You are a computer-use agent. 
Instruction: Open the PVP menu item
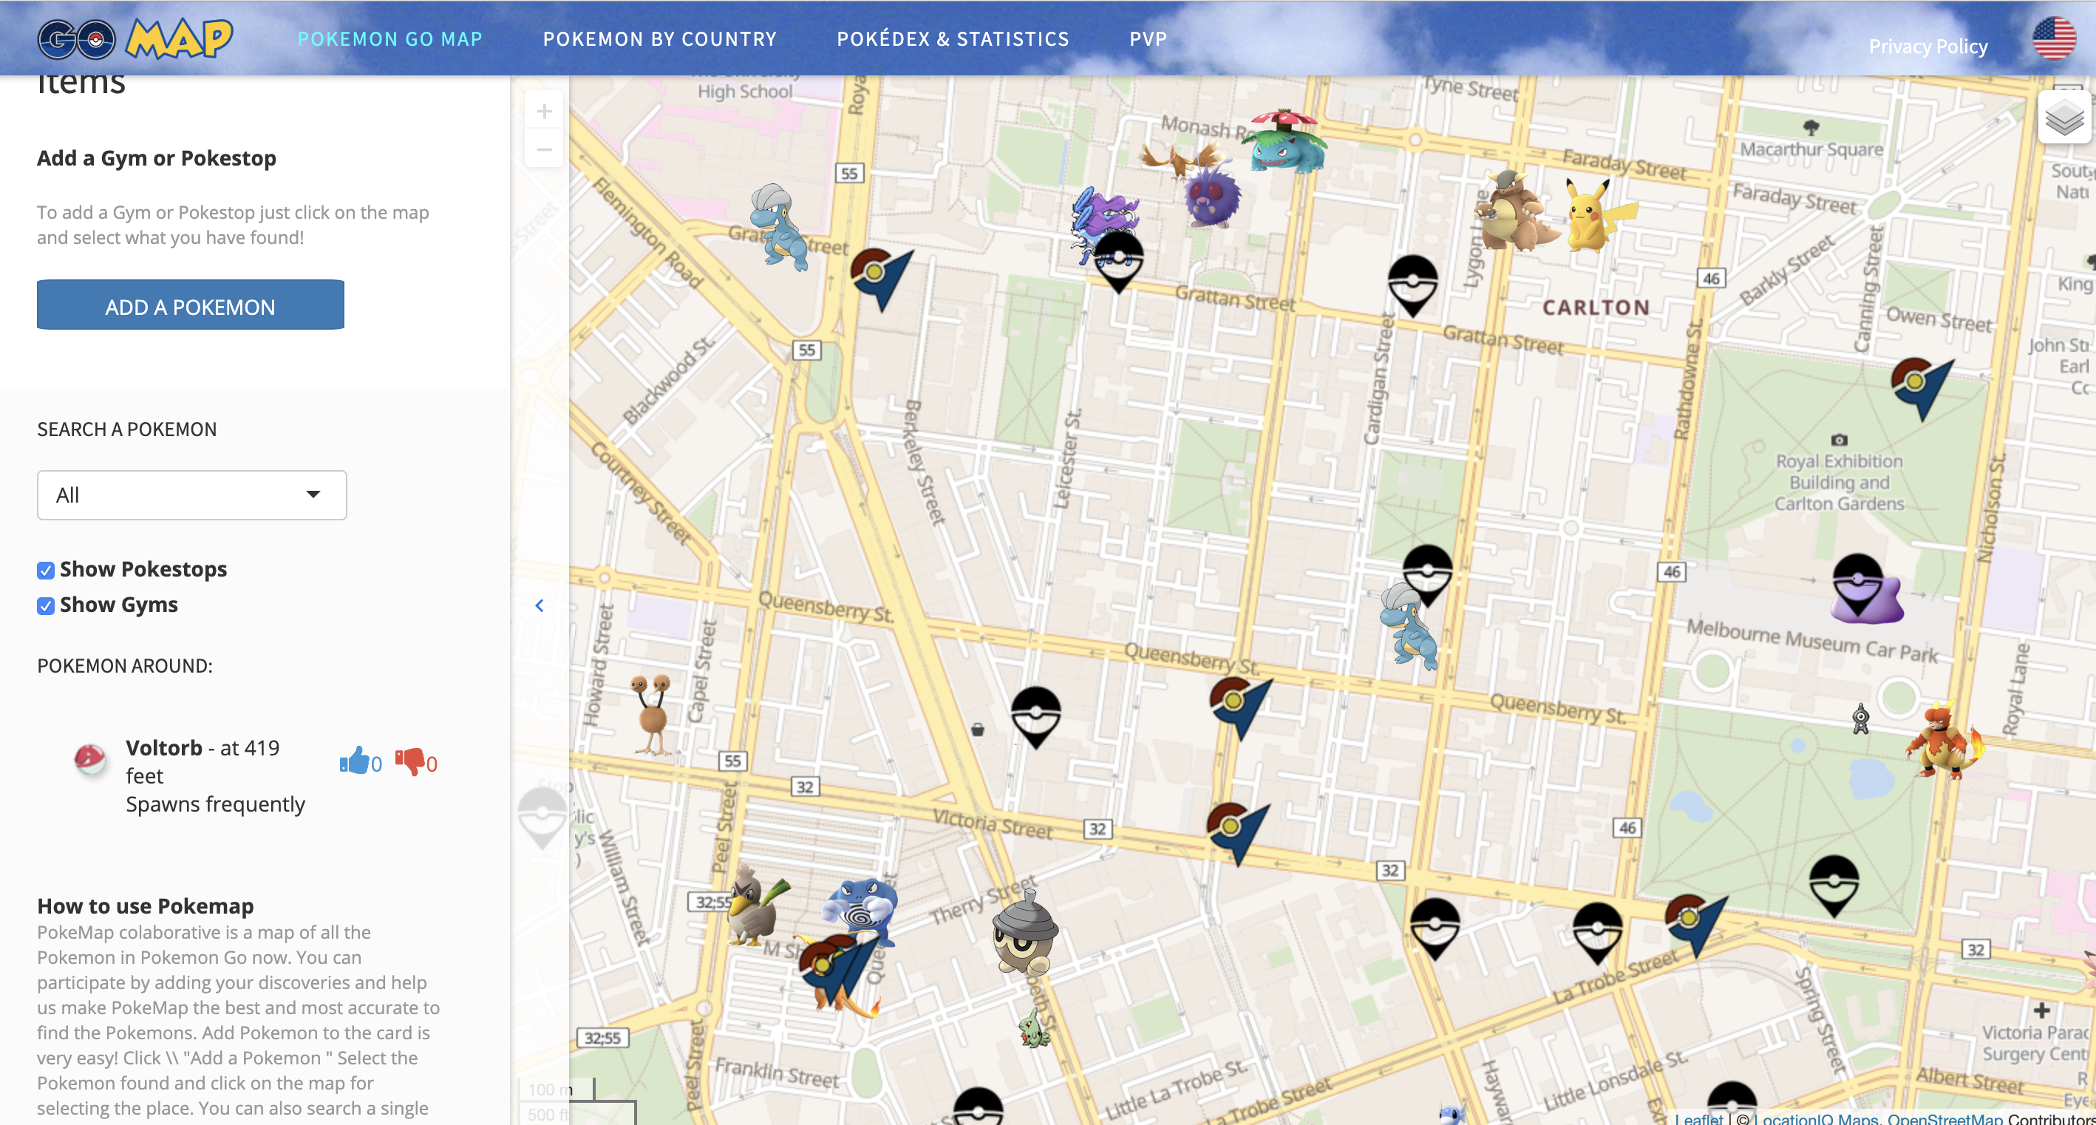pos(1148,39)
